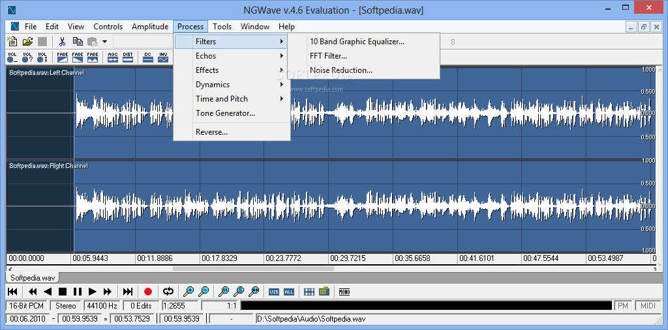Viewport: 668px width, 330px height.
Task: Start recording with the red button
Action: 148,292
